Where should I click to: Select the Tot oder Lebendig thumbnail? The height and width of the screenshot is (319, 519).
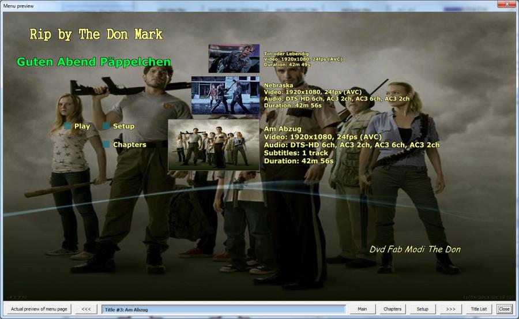tap(234, 59)
